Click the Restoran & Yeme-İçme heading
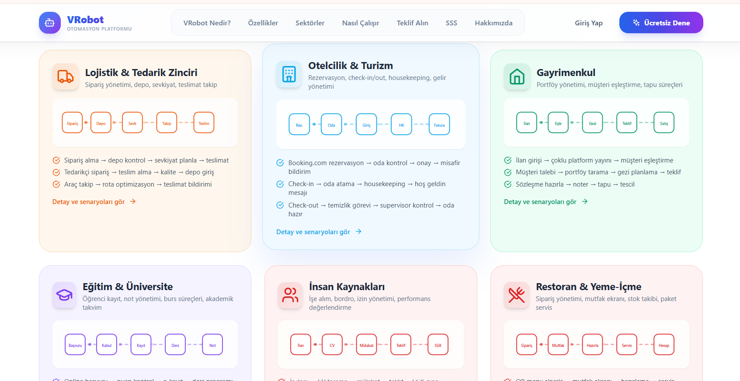Image resolution: width=740 pixels, height=381 pixels. point(589,287)
